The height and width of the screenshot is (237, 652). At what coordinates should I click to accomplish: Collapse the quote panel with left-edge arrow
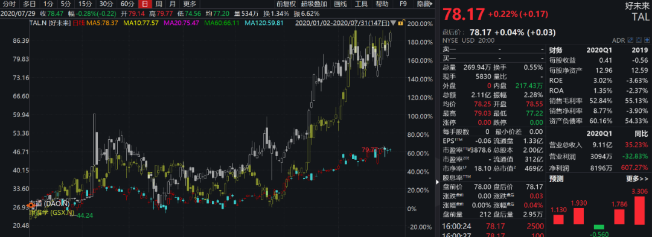[438, 182]
